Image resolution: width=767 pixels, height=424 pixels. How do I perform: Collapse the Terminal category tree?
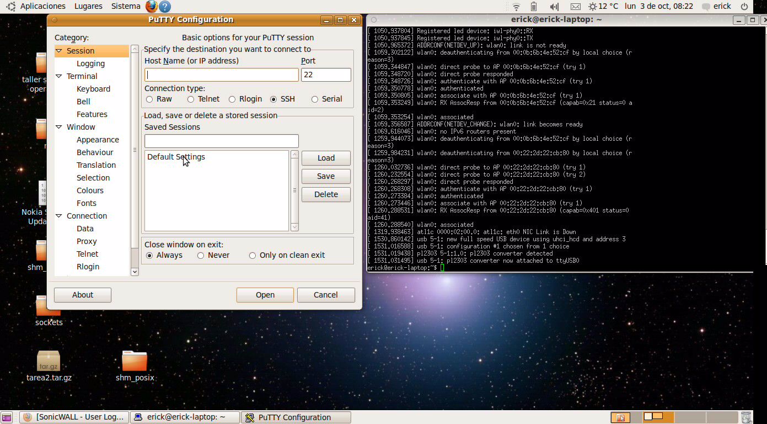click(59, 76)
